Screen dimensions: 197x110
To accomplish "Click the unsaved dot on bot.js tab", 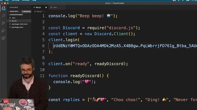I will tap(46, 7).
